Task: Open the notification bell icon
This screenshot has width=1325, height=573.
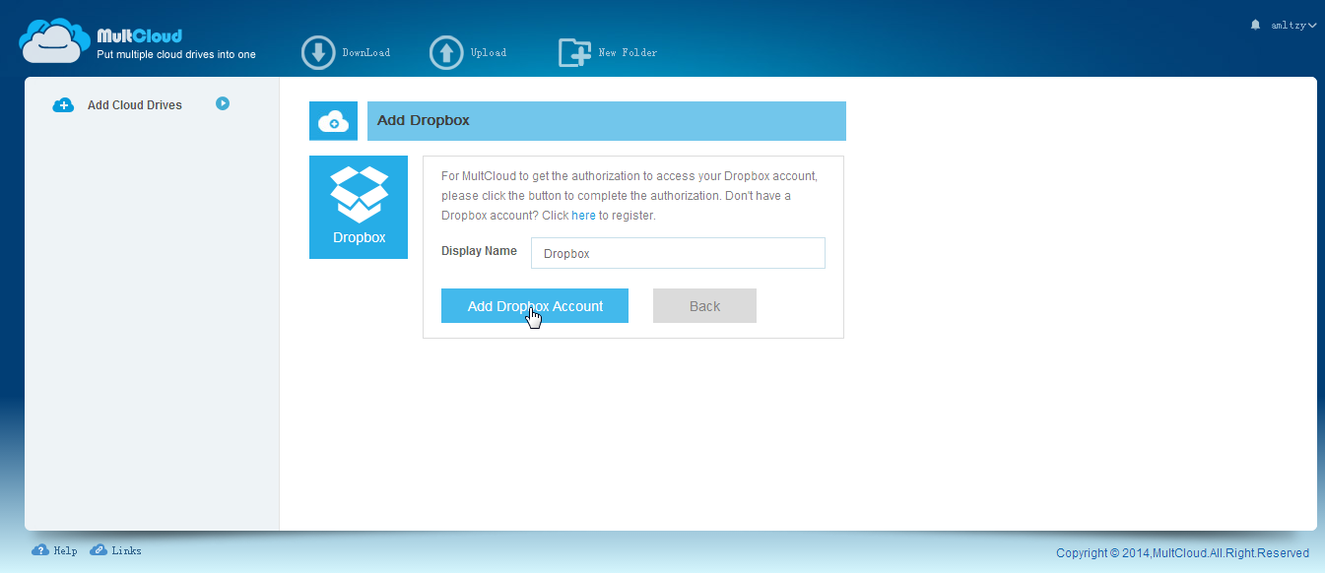Action: pos(1255,25)
